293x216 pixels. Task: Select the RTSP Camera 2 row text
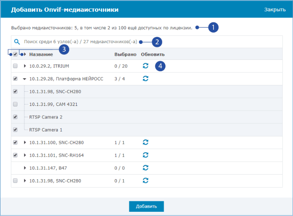click(x=46, y=117)
